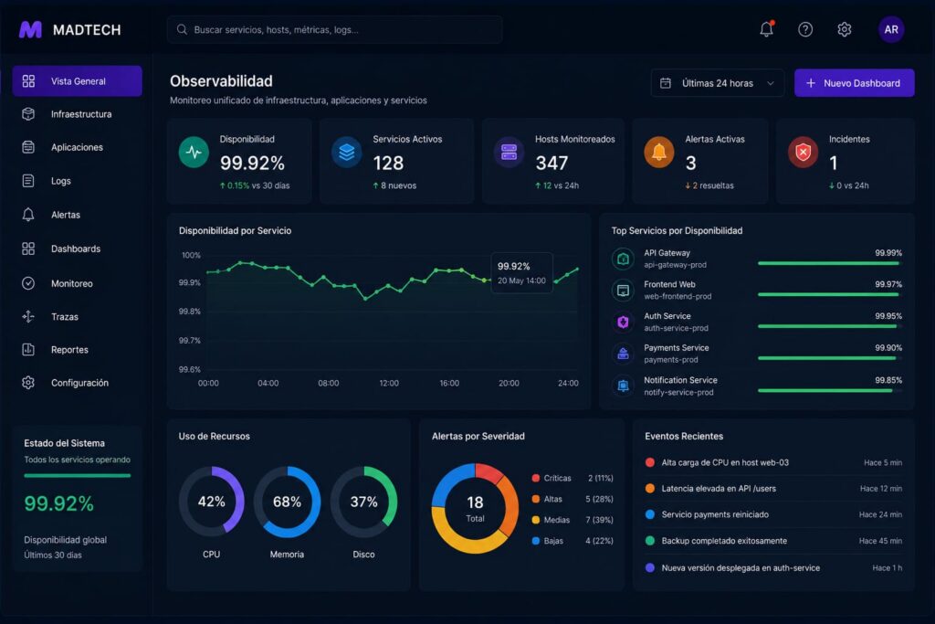The width and height of the screenshot is (935, 624).
Task: Click the search services input field
Action: click(334, 29)
